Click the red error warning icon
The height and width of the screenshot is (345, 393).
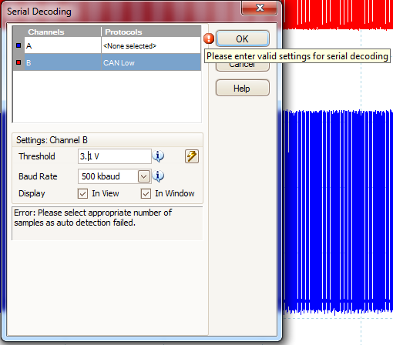[x=209, y=39]
